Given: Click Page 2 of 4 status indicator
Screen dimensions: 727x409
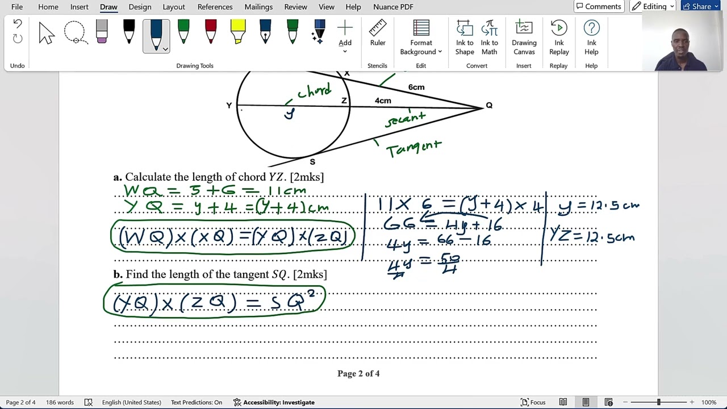Looking at the screenshot, I should click(x=20, y=402).
